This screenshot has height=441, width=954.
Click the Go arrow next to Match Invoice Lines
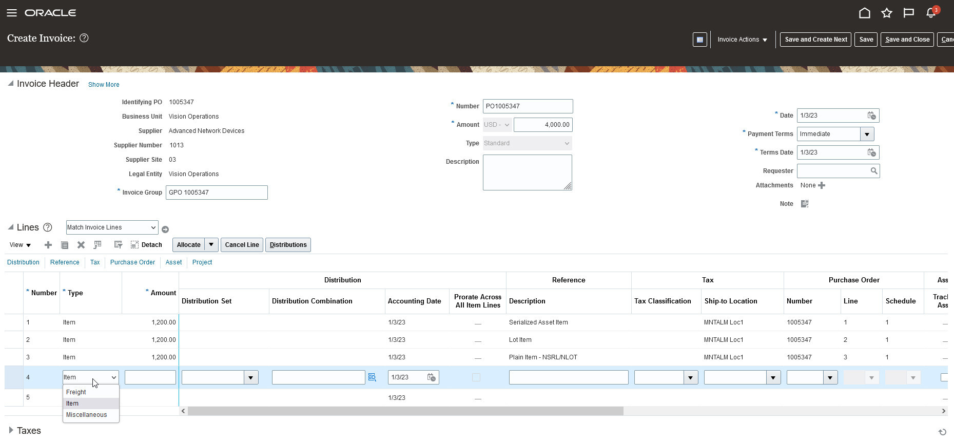click(x=165, y=229)
